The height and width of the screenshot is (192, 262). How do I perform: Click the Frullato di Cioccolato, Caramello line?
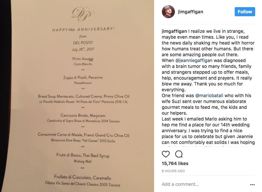[x=83, y=177]
